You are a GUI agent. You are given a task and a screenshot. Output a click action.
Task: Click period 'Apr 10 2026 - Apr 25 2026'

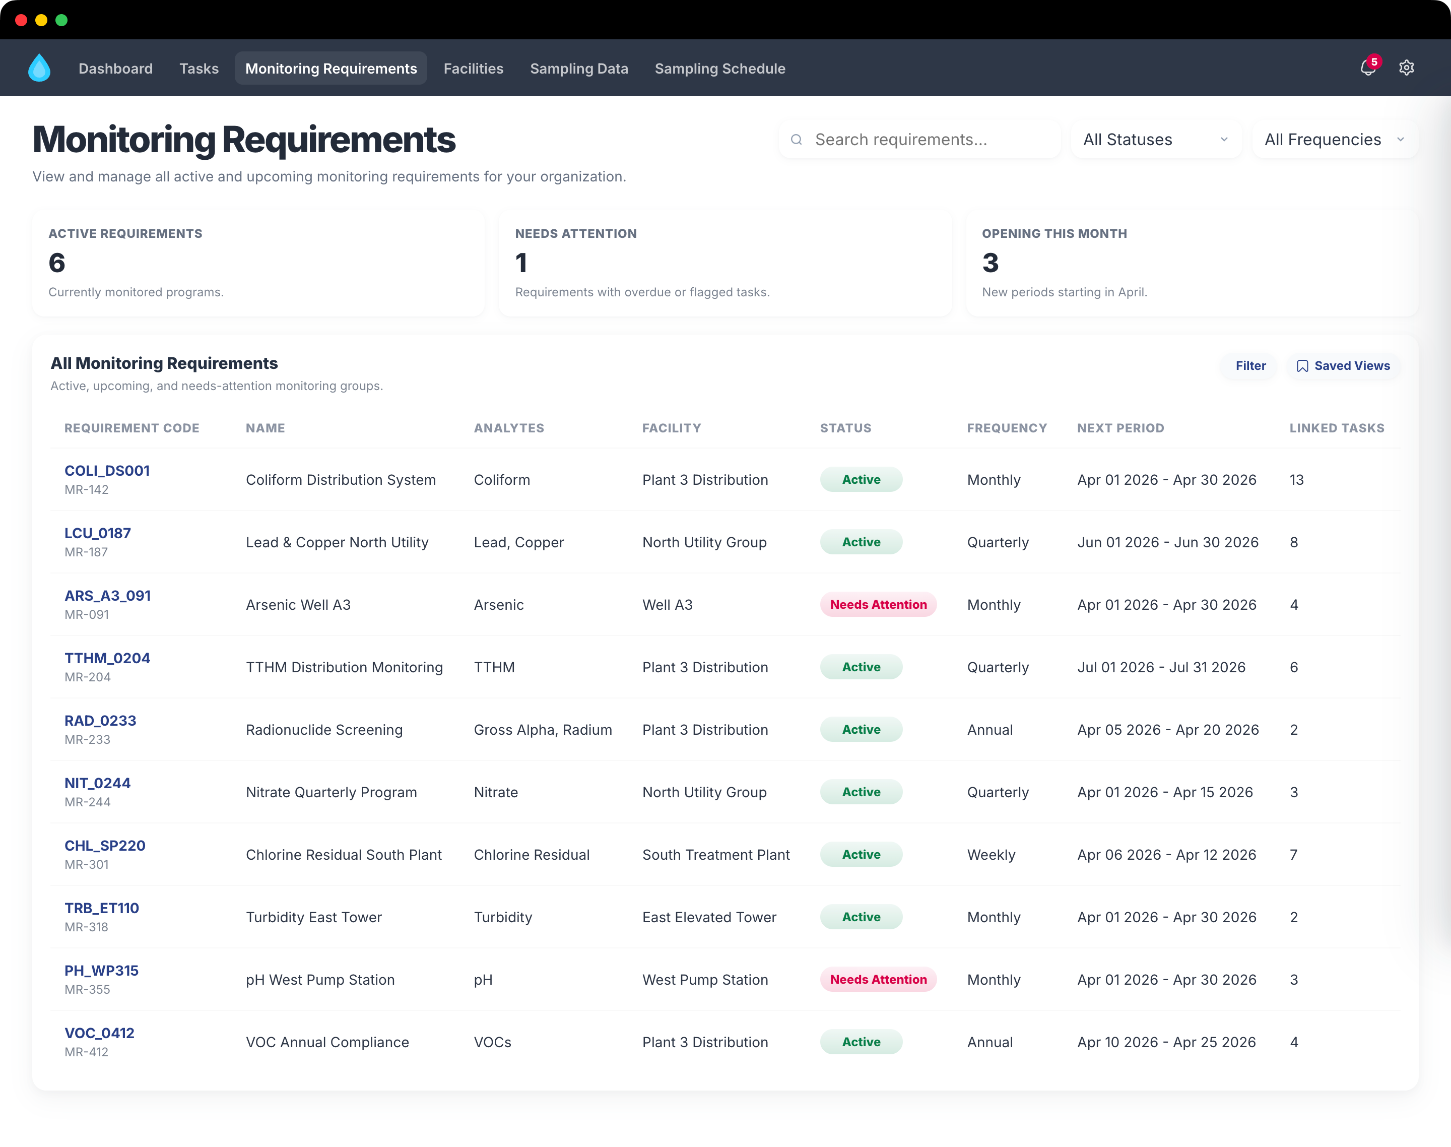point(1166,1042)
